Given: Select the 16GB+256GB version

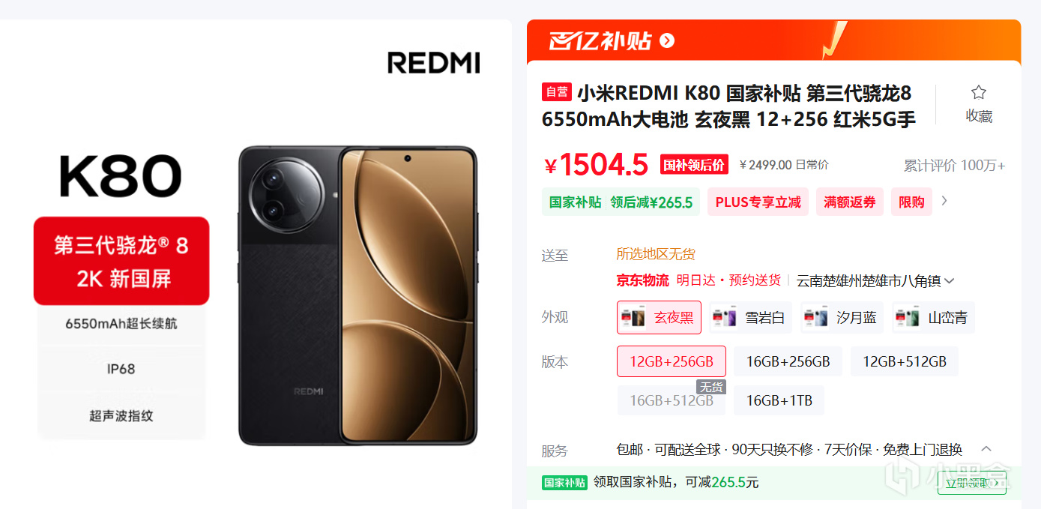Looking at the screenshot, I should click(x=788, y=361).
